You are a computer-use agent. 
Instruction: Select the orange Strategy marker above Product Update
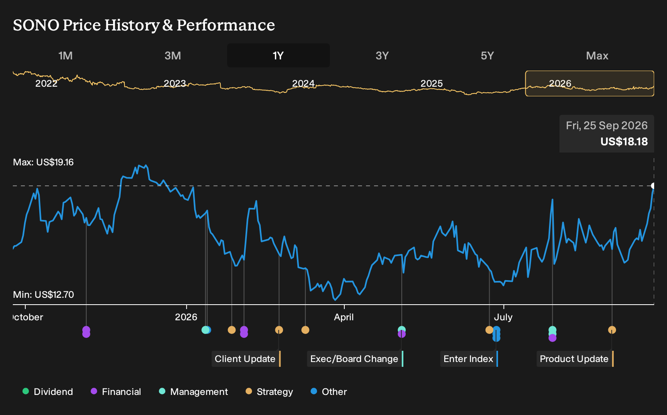[x=612, y=330]
